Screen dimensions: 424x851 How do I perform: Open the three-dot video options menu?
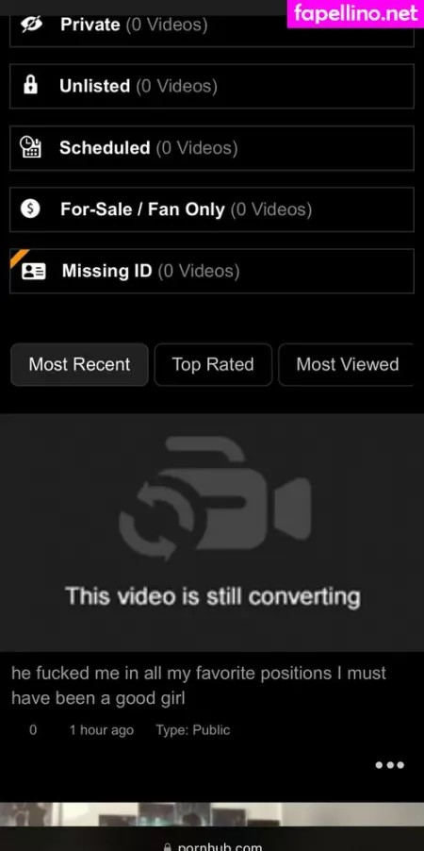pyautogui.click(x=390, y=765)
